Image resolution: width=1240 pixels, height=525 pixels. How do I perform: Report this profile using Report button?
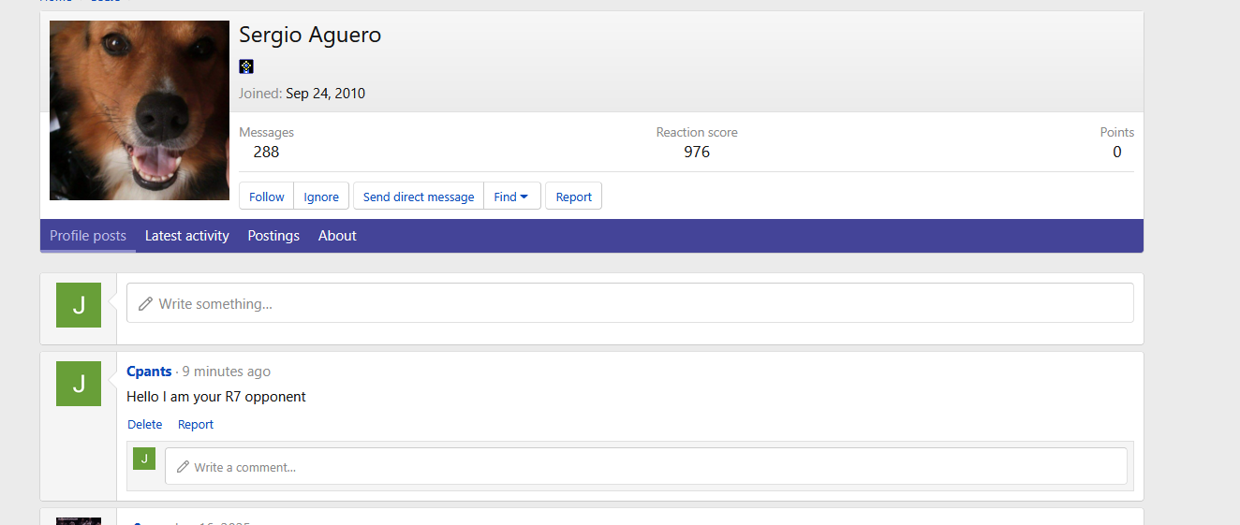coord(574,197)
